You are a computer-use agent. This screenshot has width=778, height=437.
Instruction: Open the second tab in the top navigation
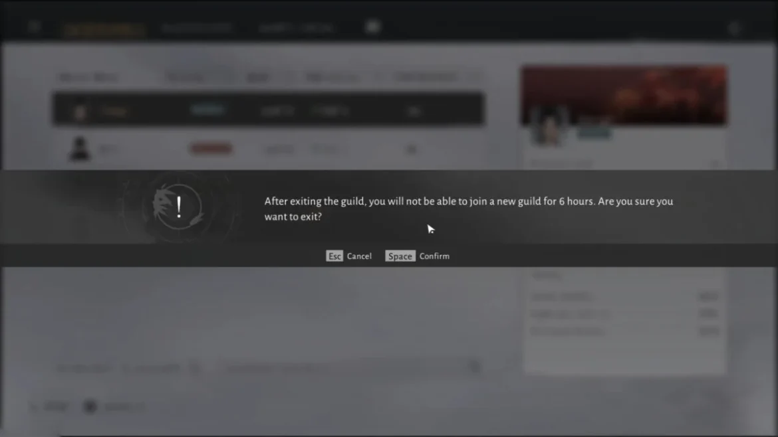[197, 29]
